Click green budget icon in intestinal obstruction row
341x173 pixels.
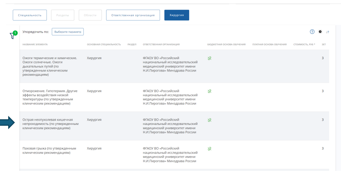pyautogui.click(x=209, y=120)
